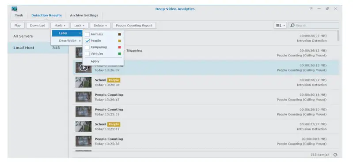The image size is (353, 164).
Task: Check the Tampering label checkbox
Action: tap(87, 47)
